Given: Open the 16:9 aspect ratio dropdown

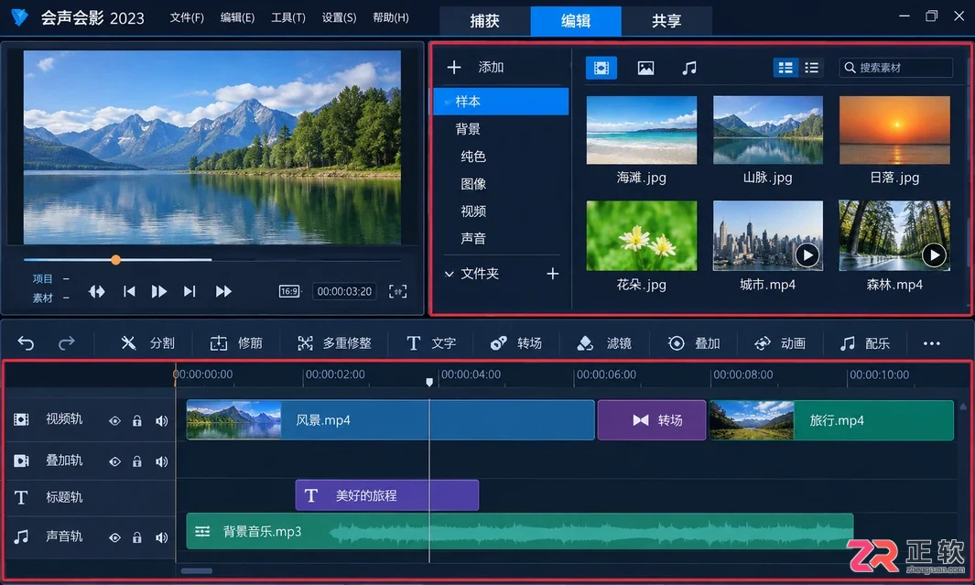Looking at the screenshot, I should (290, 291).
